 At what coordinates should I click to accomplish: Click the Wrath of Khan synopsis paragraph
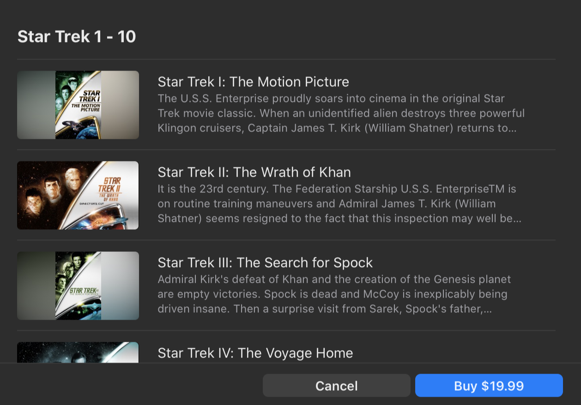click(339, 204)
